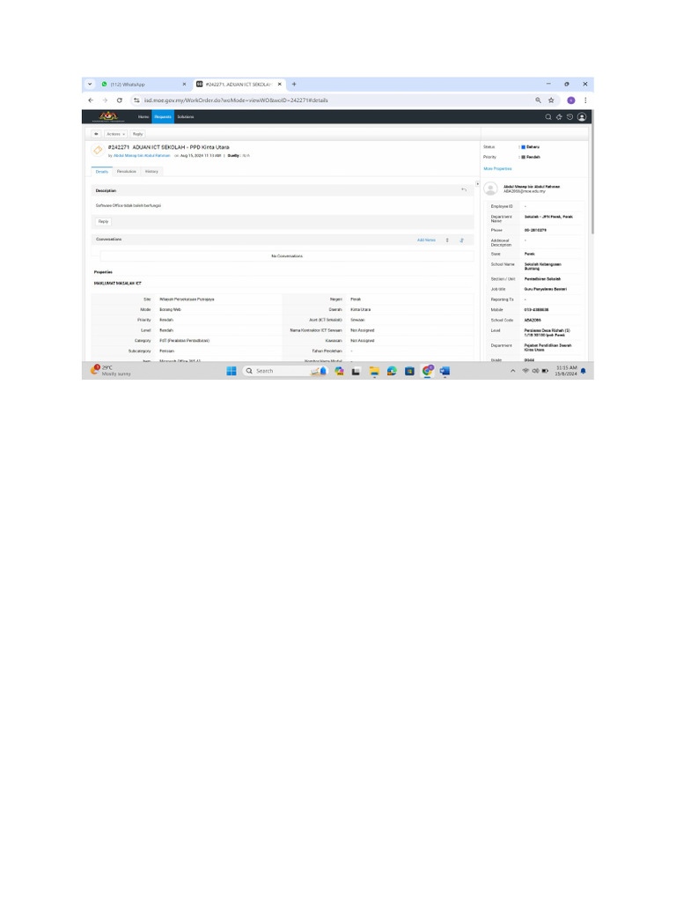Open Solutions in navigation bar

pyautogui.click(x=185, y=117)
